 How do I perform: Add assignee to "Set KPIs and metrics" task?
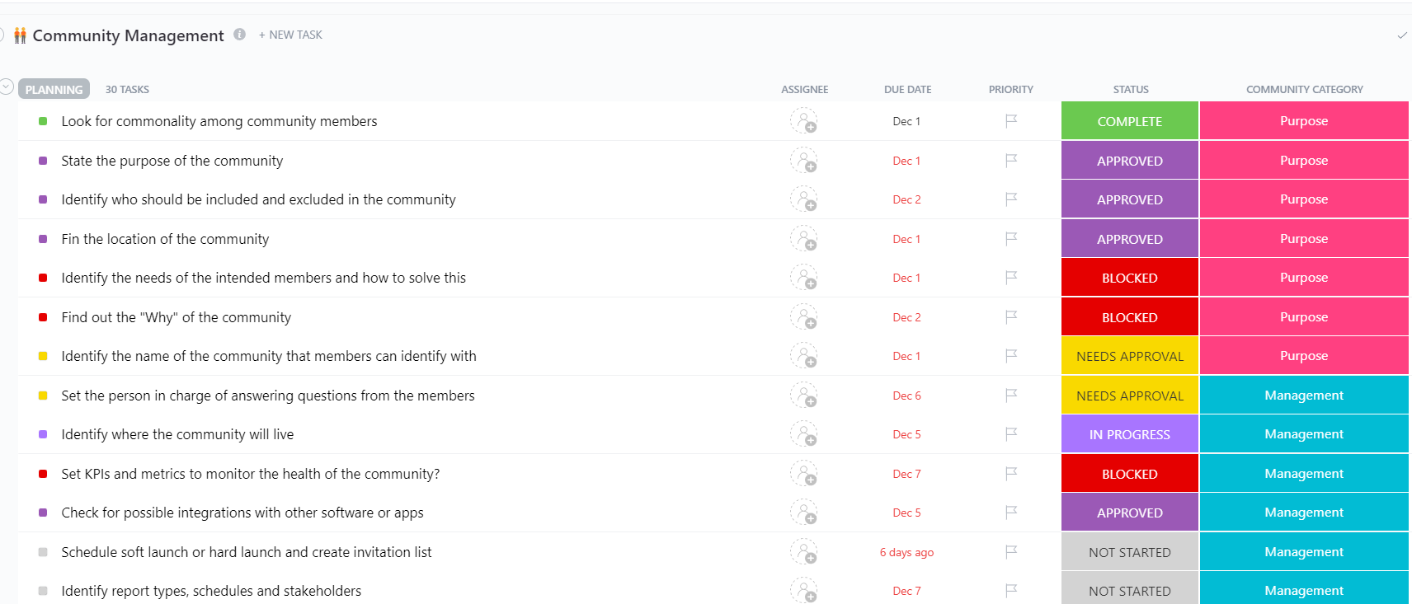click(803, 474)
